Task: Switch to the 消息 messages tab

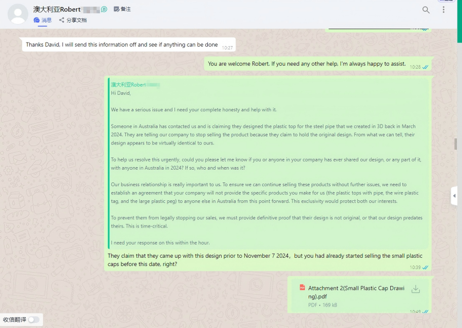Action: click(x=43, y=20)
